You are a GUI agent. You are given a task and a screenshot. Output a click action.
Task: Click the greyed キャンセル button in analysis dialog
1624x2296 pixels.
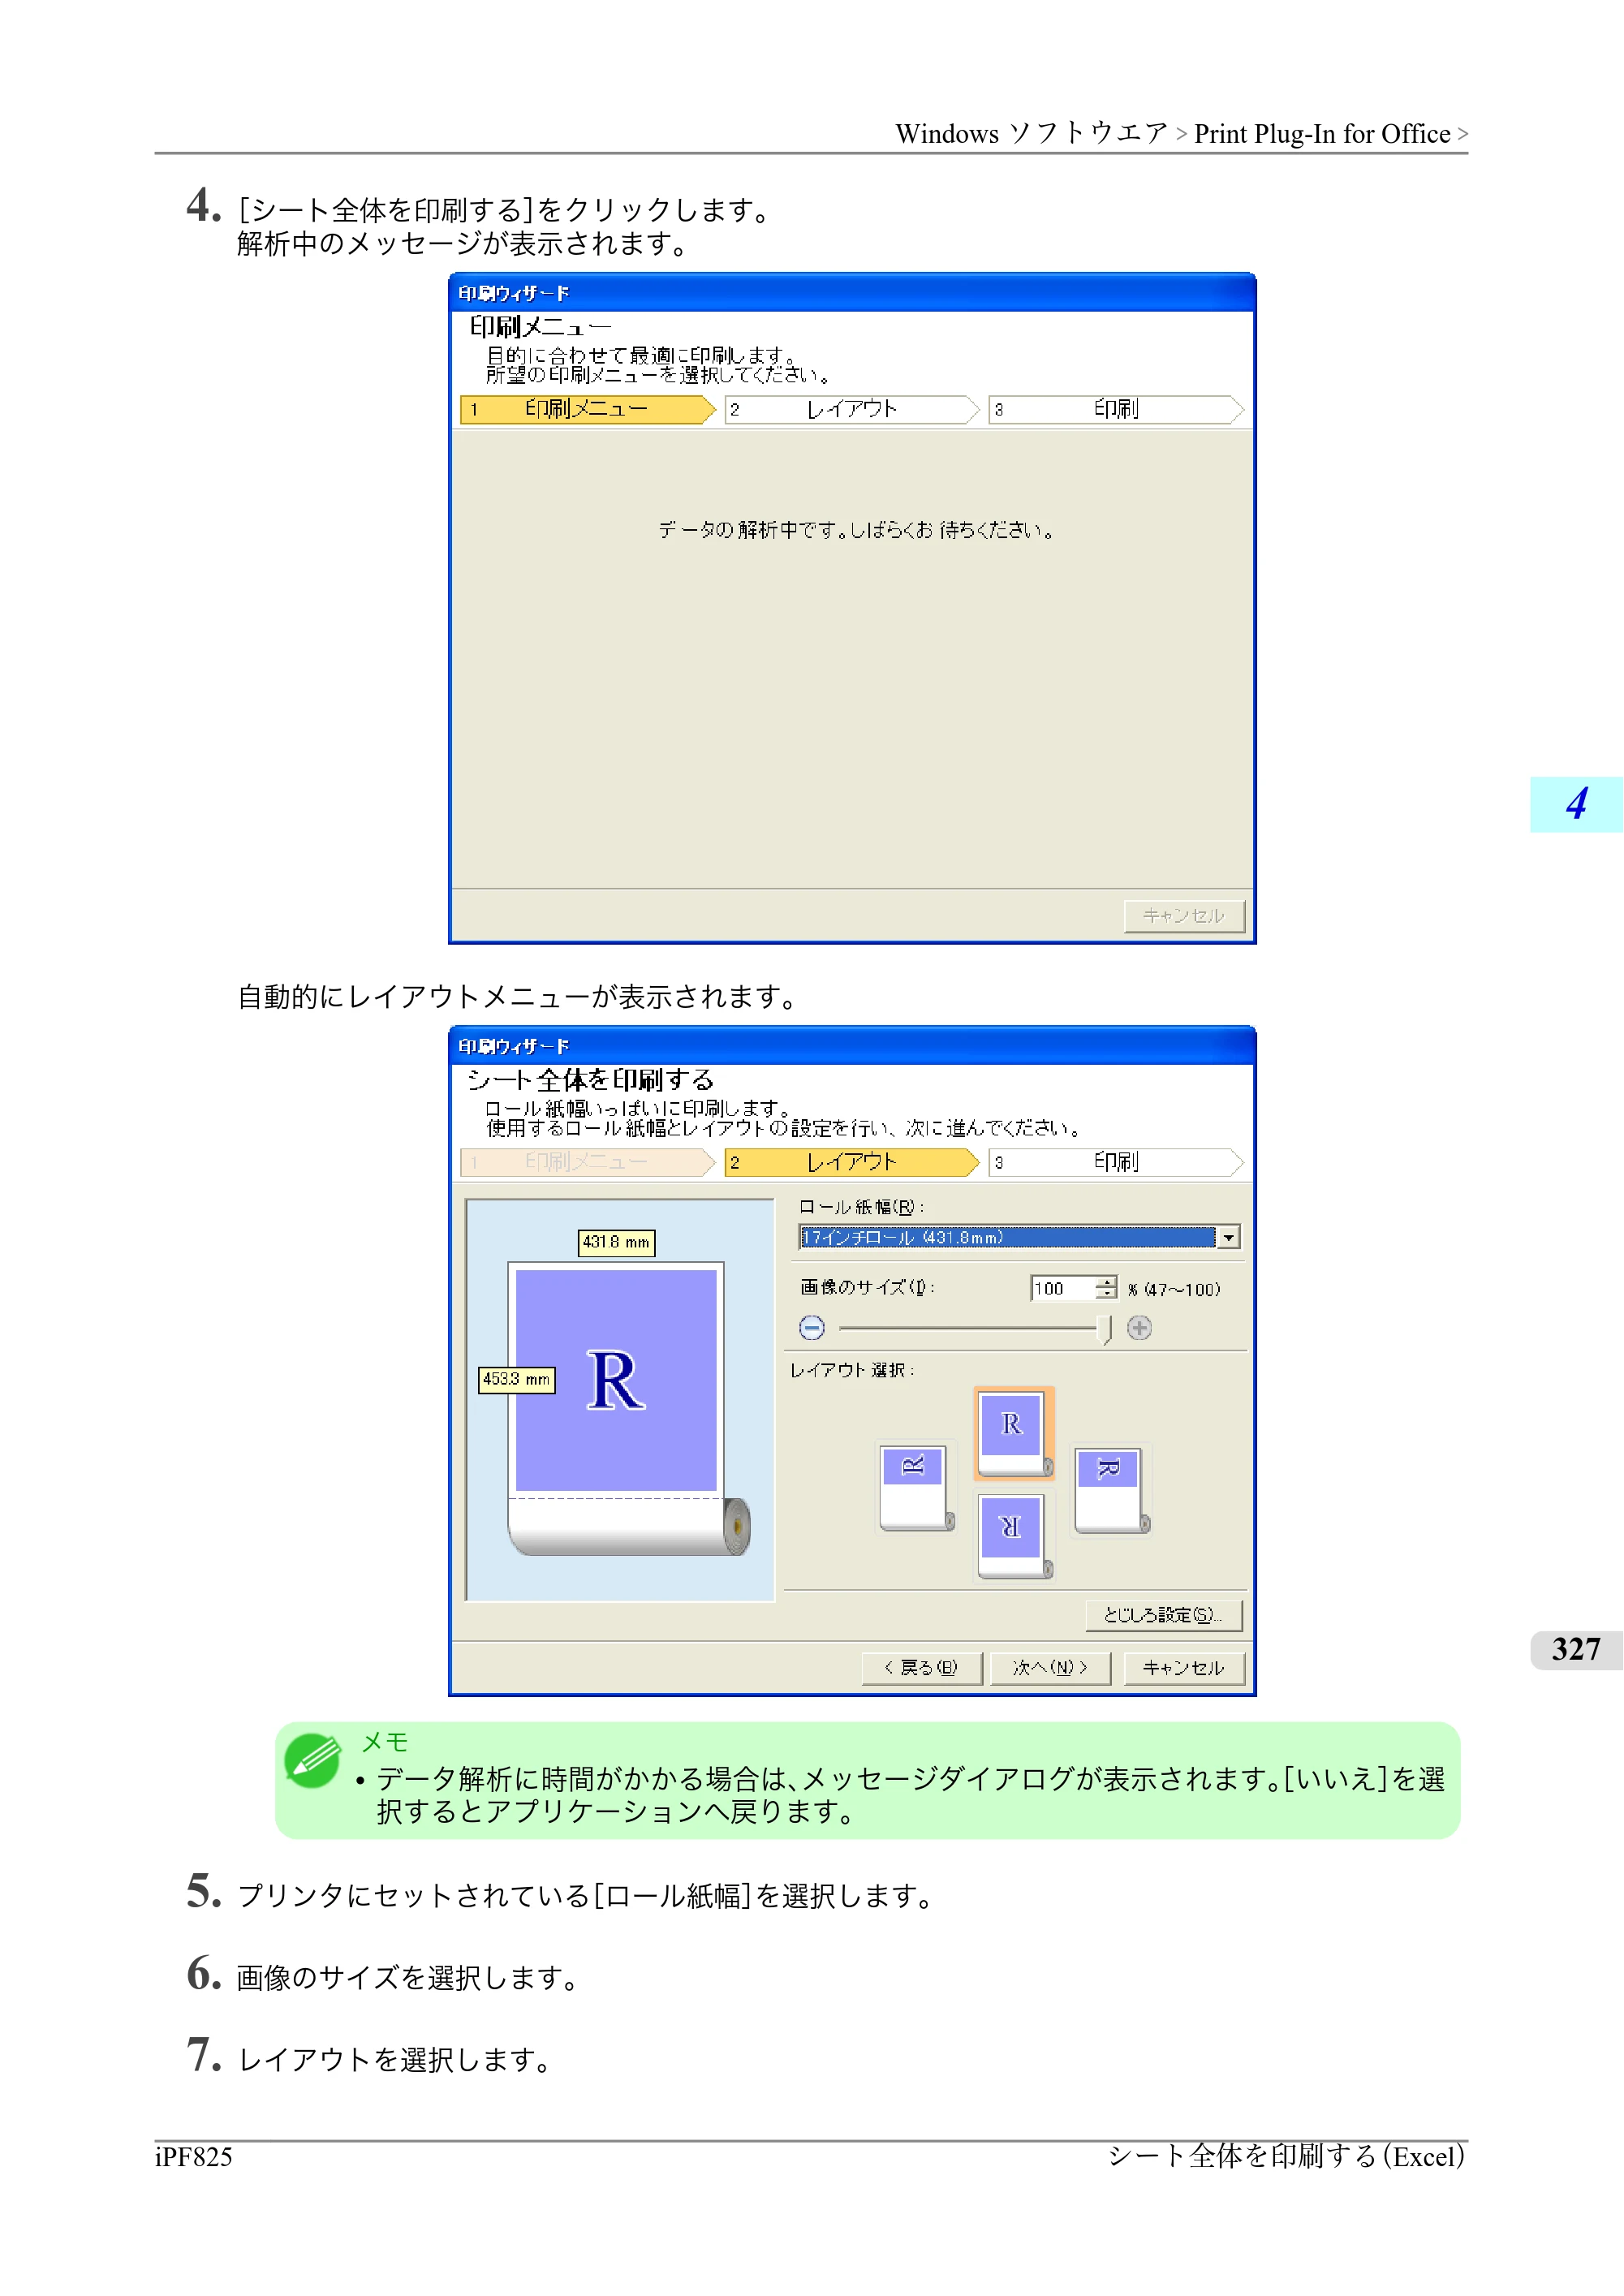point(1183,916)
